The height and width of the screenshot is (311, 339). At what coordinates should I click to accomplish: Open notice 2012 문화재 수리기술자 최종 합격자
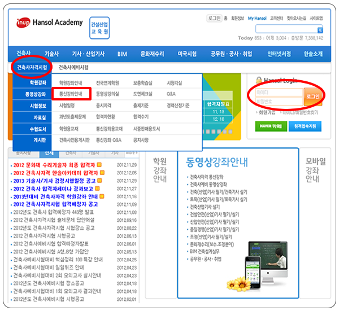pyautogui.click(x=54, y=165)
